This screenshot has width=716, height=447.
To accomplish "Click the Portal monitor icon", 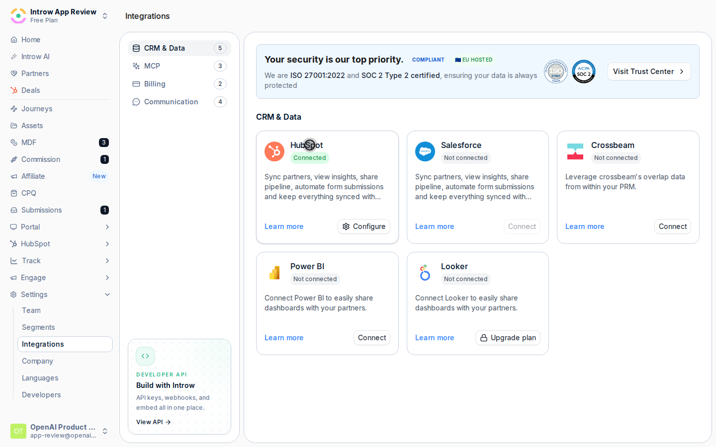I will pyautogui.click(x=13, y=227).
